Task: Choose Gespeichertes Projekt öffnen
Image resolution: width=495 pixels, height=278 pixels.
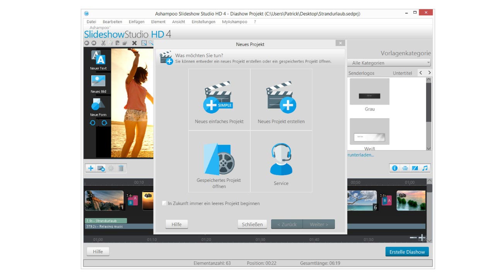Action: click(x=219, y=161)
